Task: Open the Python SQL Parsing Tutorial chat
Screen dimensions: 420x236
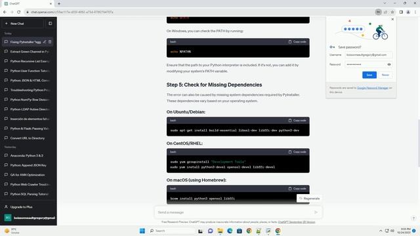Action: [x=28, y=194]
